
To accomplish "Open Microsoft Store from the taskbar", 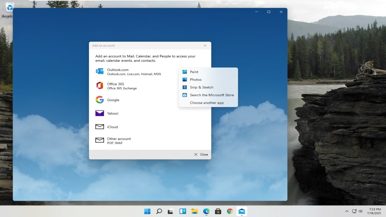I will click(x=218, y=211).
